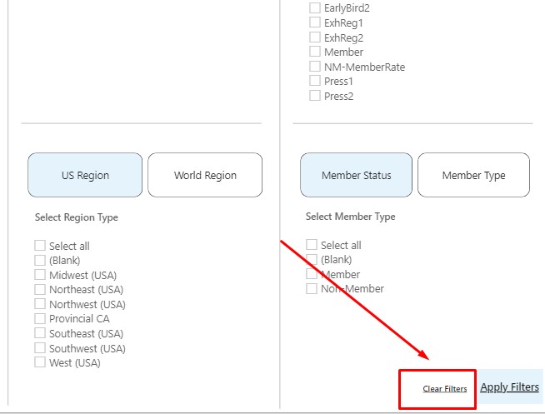Check Select all under Region Type
545x414 pixels.
coord(40,246)
